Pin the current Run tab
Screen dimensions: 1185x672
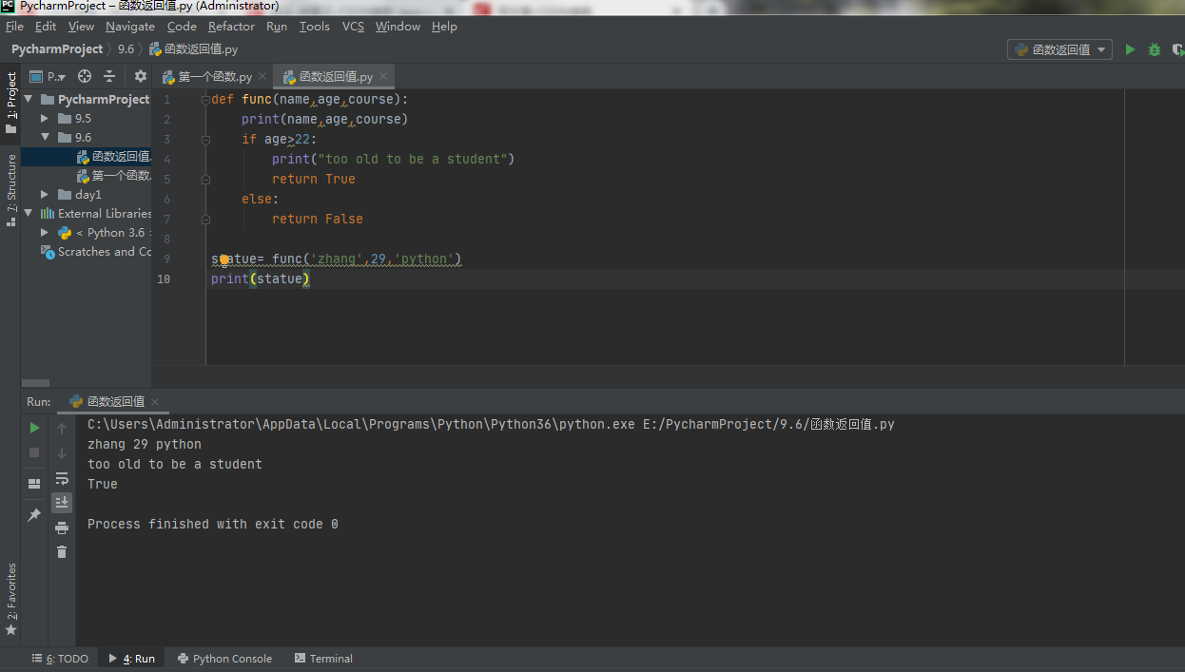pos(34,514)
